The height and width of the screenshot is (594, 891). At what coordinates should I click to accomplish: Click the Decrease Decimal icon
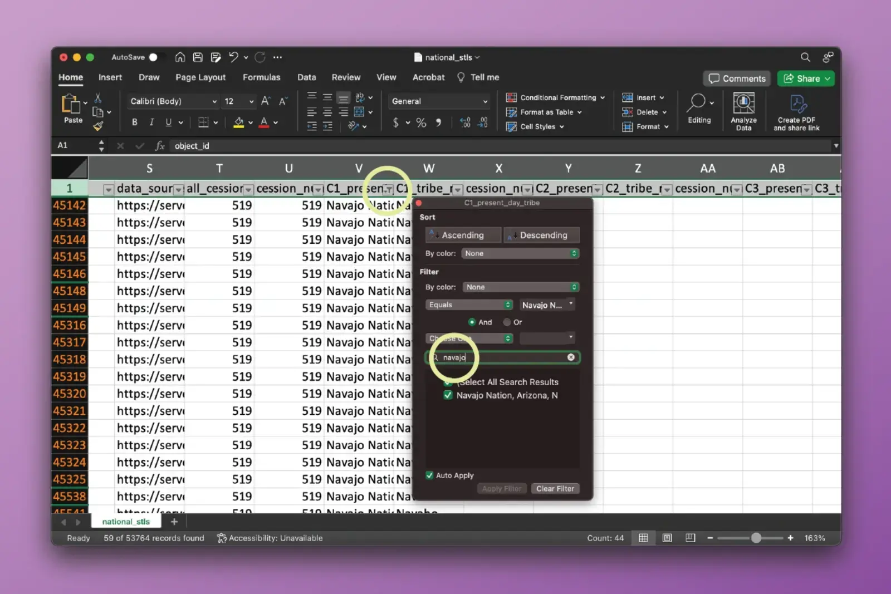pos(483,122)
